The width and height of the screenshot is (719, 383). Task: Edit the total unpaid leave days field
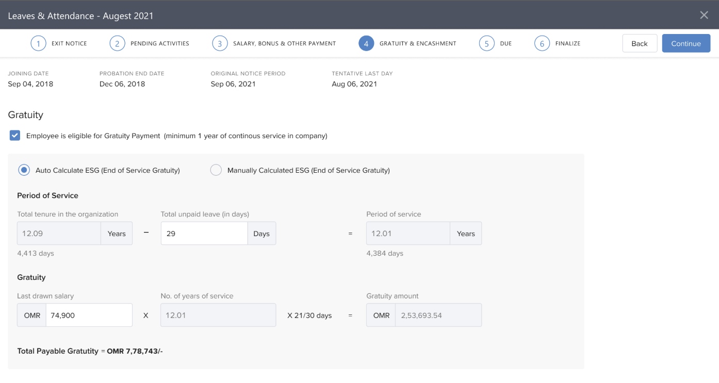(204, 234)
